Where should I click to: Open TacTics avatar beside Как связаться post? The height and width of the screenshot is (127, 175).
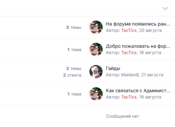point(96,94)
